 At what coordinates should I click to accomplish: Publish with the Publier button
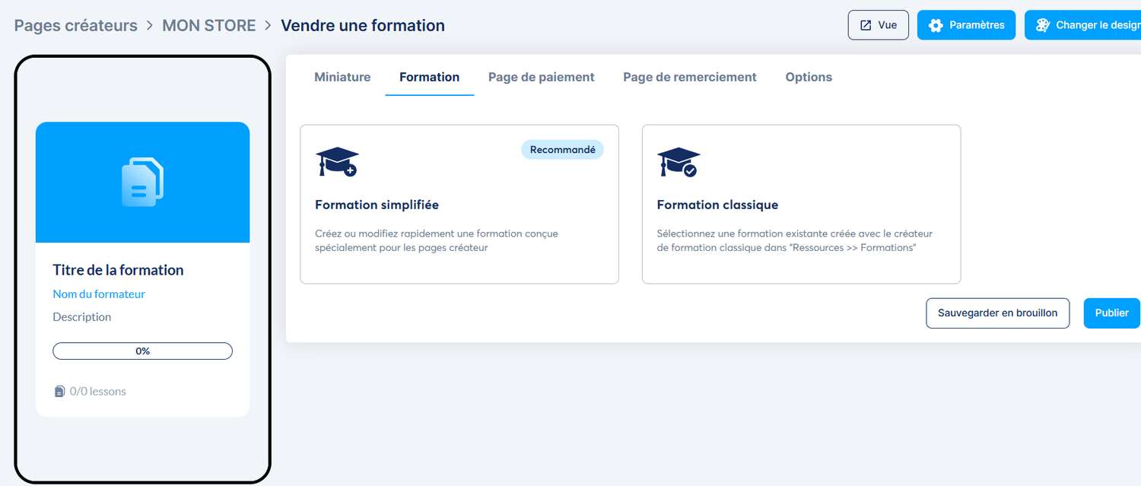pyautogui.click(x=1112, y=313)
